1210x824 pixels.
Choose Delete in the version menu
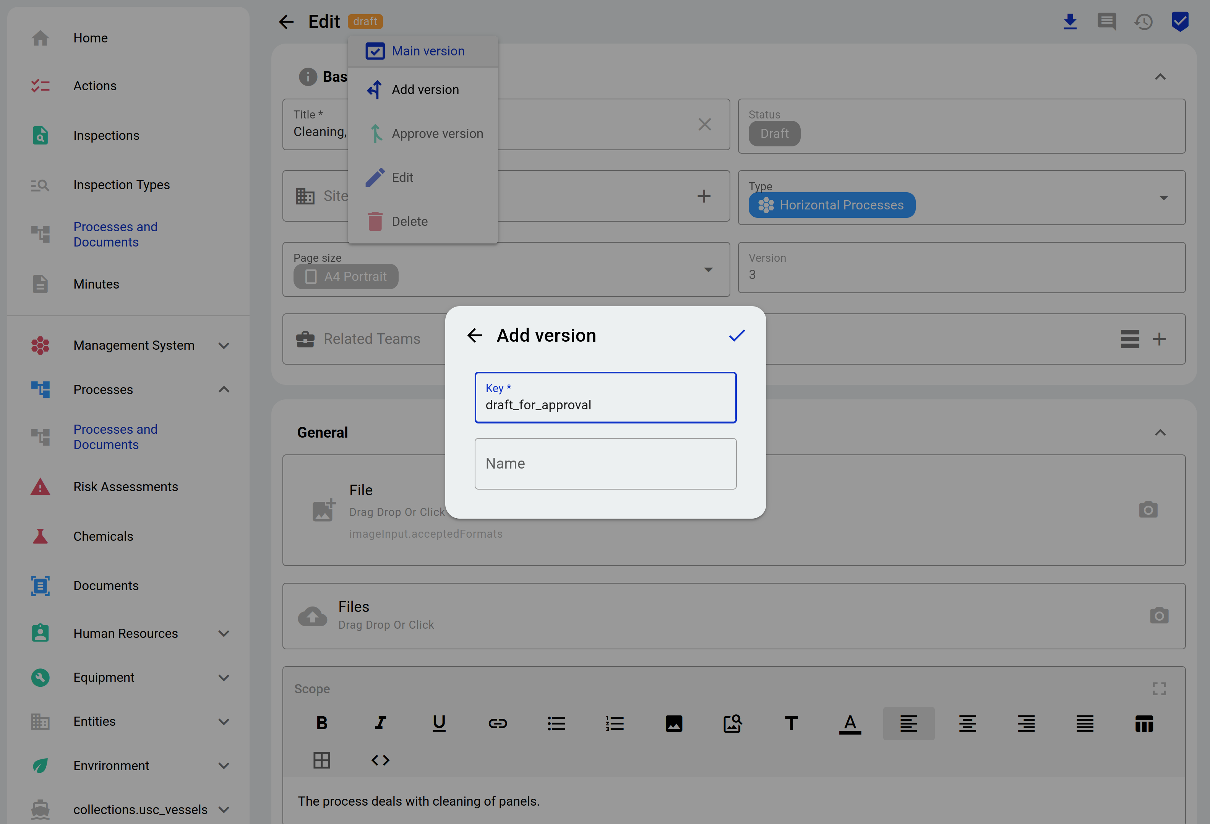point(409,221)
